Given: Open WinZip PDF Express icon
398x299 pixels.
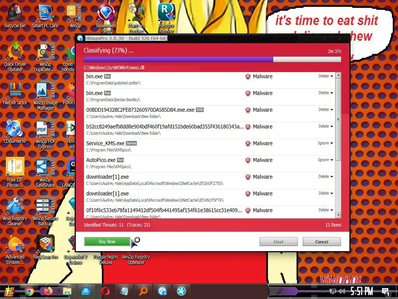Looking at the screenshot, I should point(45,135).
